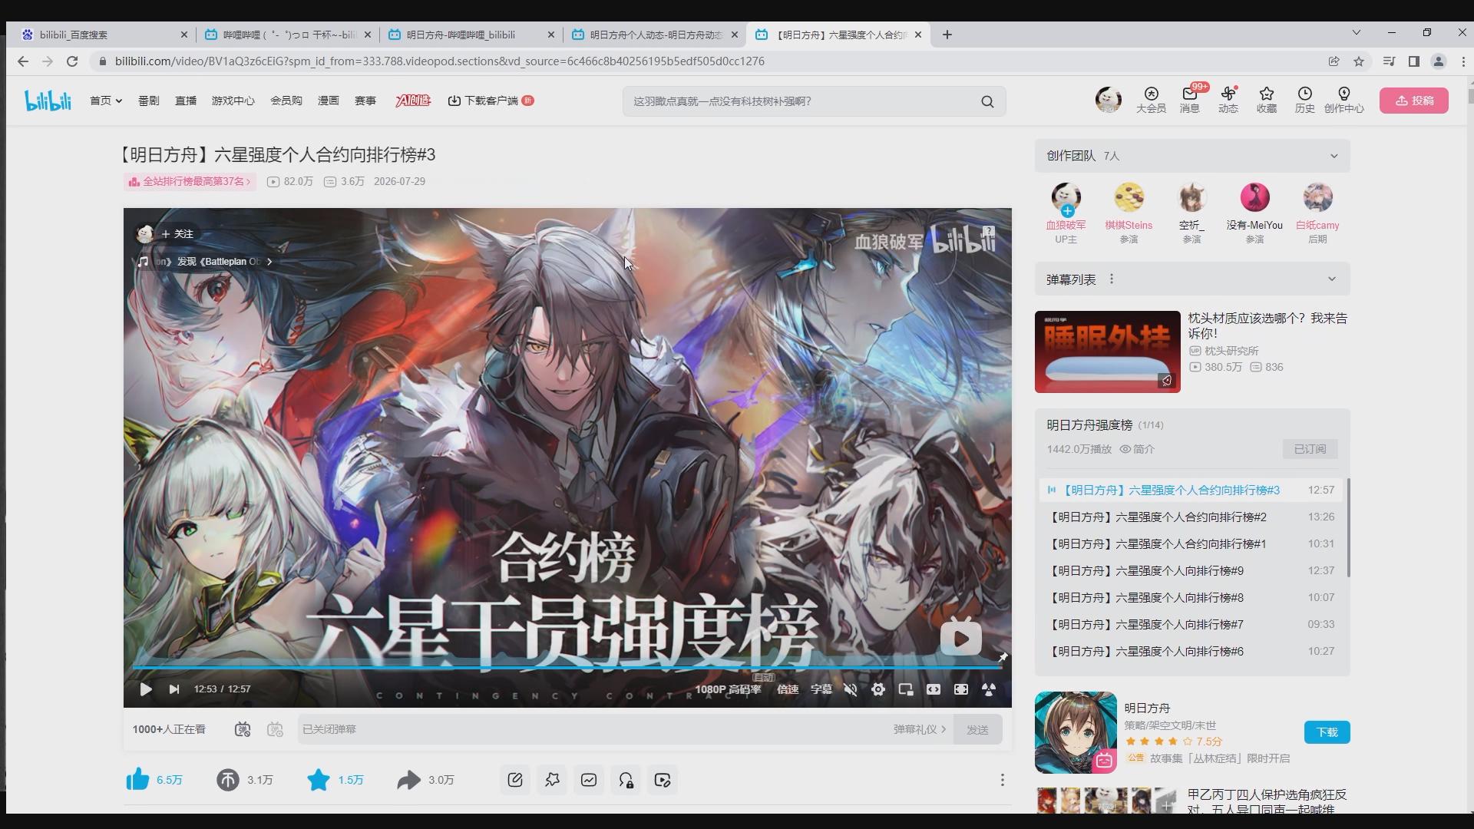Open the 倍速 playback speed menu
The image size is (1474, 829).
788,689
